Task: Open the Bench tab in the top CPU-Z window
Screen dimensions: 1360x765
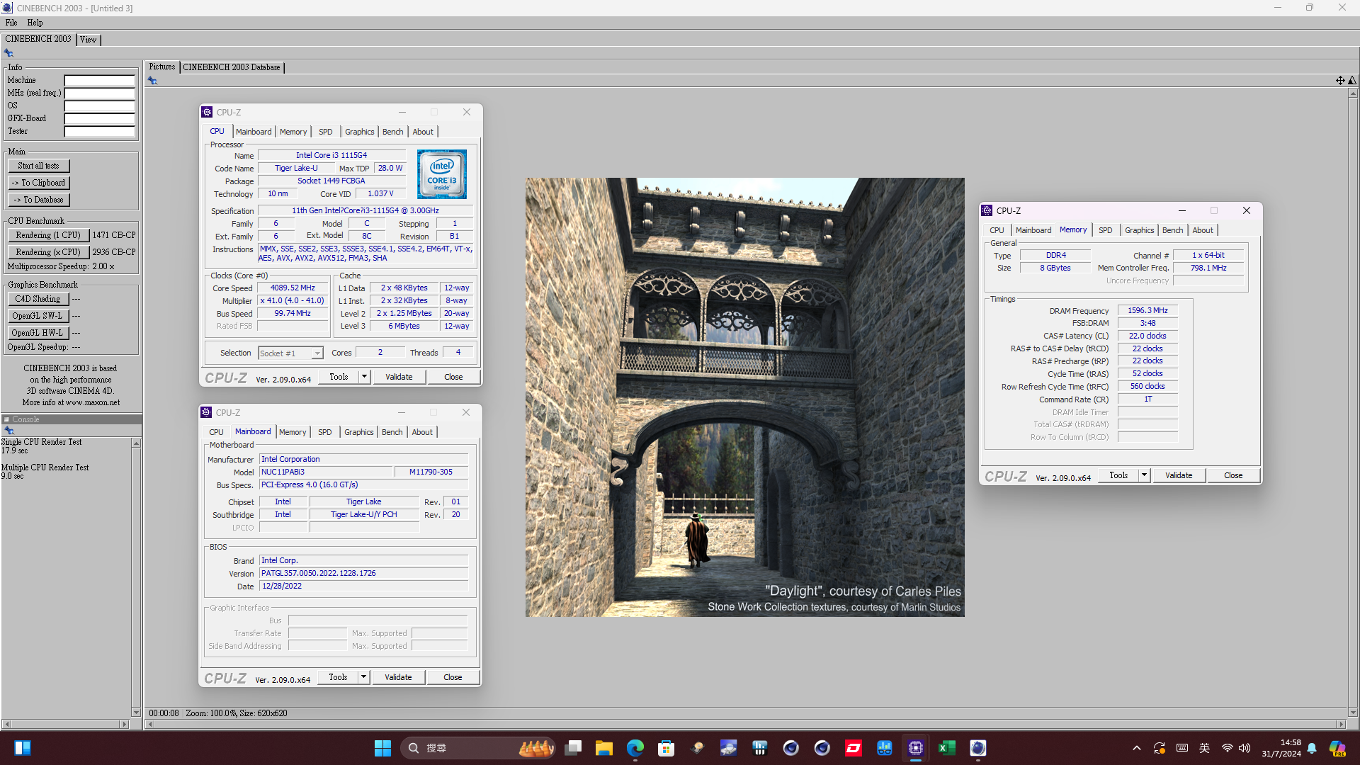Action: (392, 132)
